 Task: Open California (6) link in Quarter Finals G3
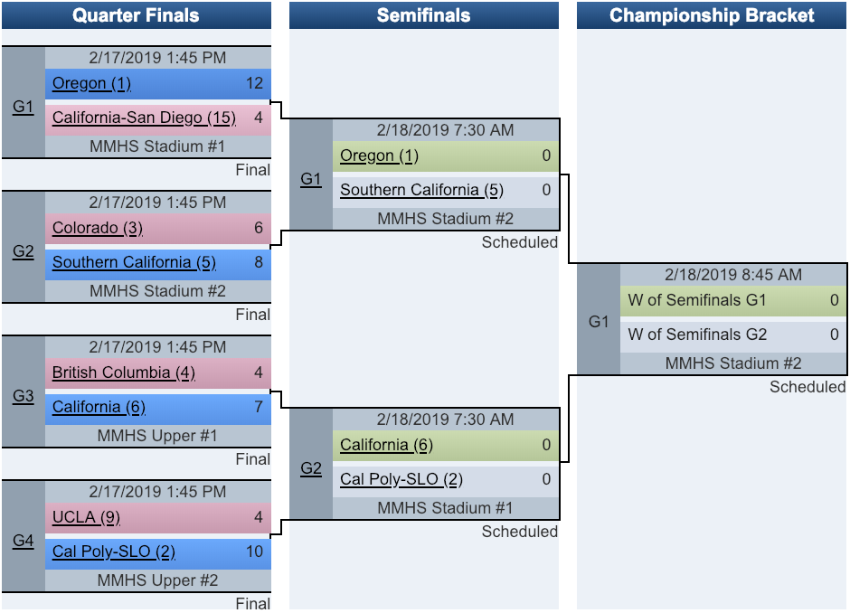point(99,407)
